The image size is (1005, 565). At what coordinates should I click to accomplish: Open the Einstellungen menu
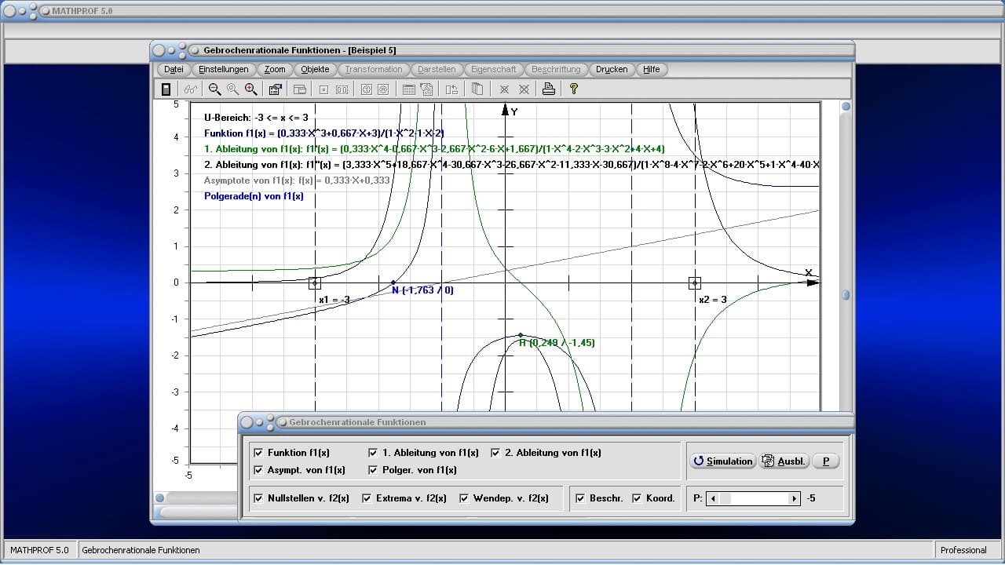[224, 69]
